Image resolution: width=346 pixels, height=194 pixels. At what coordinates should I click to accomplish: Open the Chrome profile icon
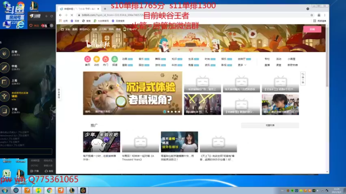click(x=319, y=15)
